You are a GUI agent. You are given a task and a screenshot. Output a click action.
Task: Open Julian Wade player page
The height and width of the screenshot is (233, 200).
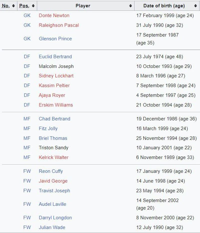(x=52, y=227)
